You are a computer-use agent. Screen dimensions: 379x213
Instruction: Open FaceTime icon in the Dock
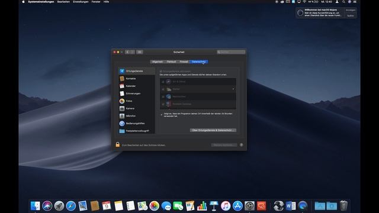pyautogui.click(x=178, y=206)
